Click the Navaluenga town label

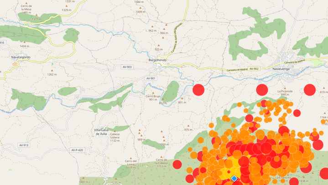point(281,69)
